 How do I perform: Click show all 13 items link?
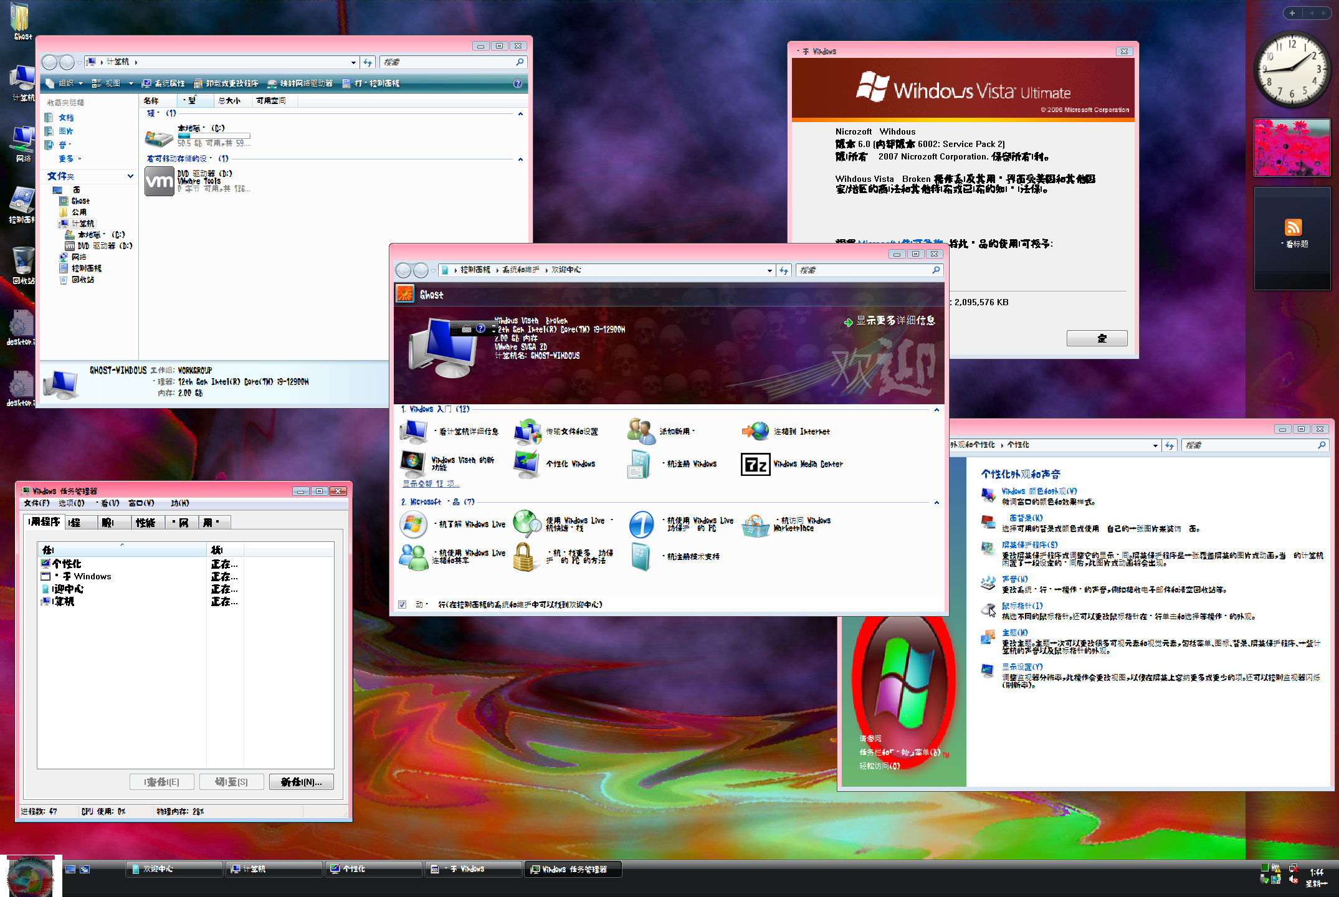point(431,483)
